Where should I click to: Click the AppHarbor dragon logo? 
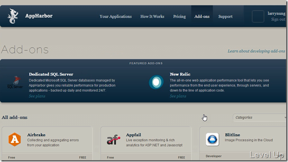pyautogui.click(x=13, y=16)
